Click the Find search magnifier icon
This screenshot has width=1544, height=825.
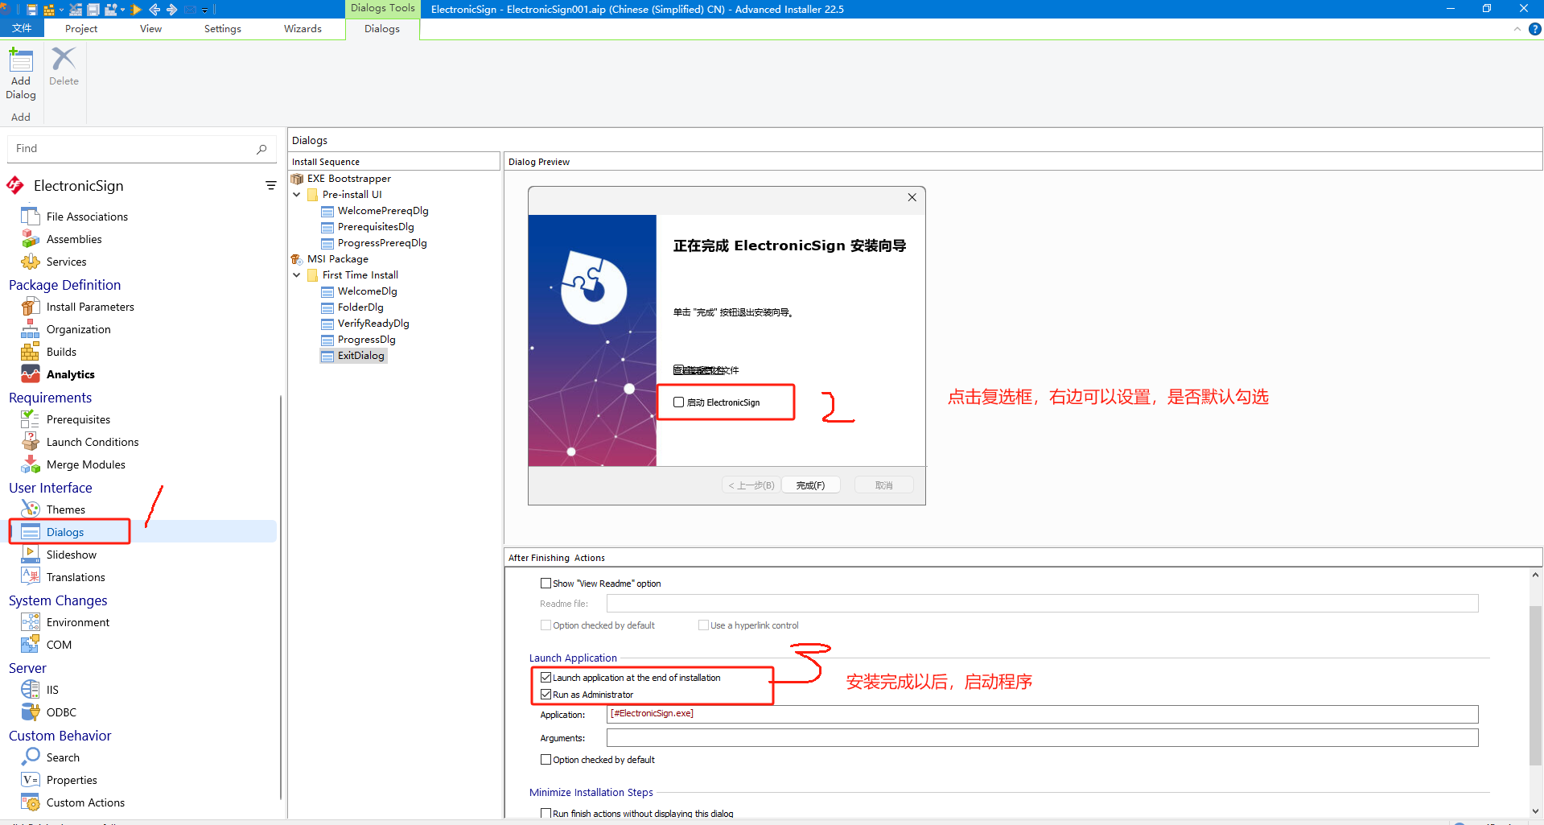tap(261, 149)
